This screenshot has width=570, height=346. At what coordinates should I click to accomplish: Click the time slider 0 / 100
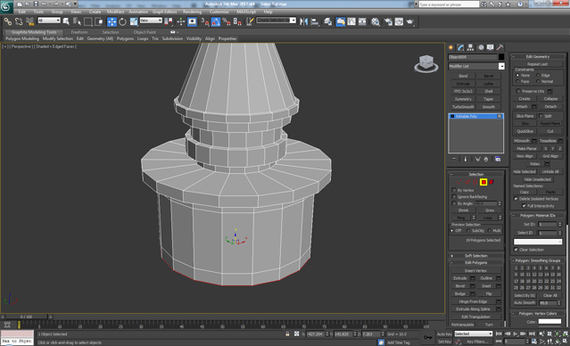point(26,317)
